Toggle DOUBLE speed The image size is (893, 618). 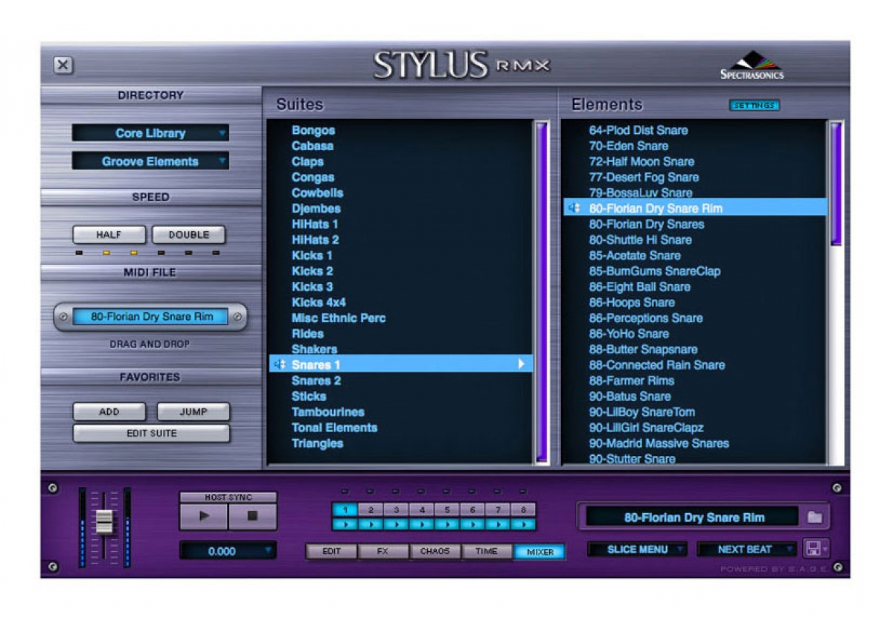coord(189,235)
